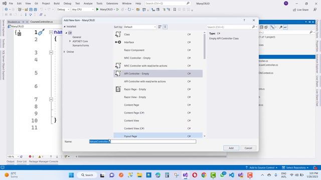Switch to CoursesController.cs tab
The width and height of the screenshot is (321, 180).
(42, 21)
